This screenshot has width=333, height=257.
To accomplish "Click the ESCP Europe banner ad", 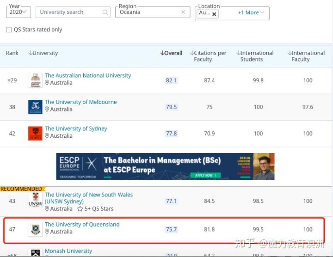I will point(165,166).
